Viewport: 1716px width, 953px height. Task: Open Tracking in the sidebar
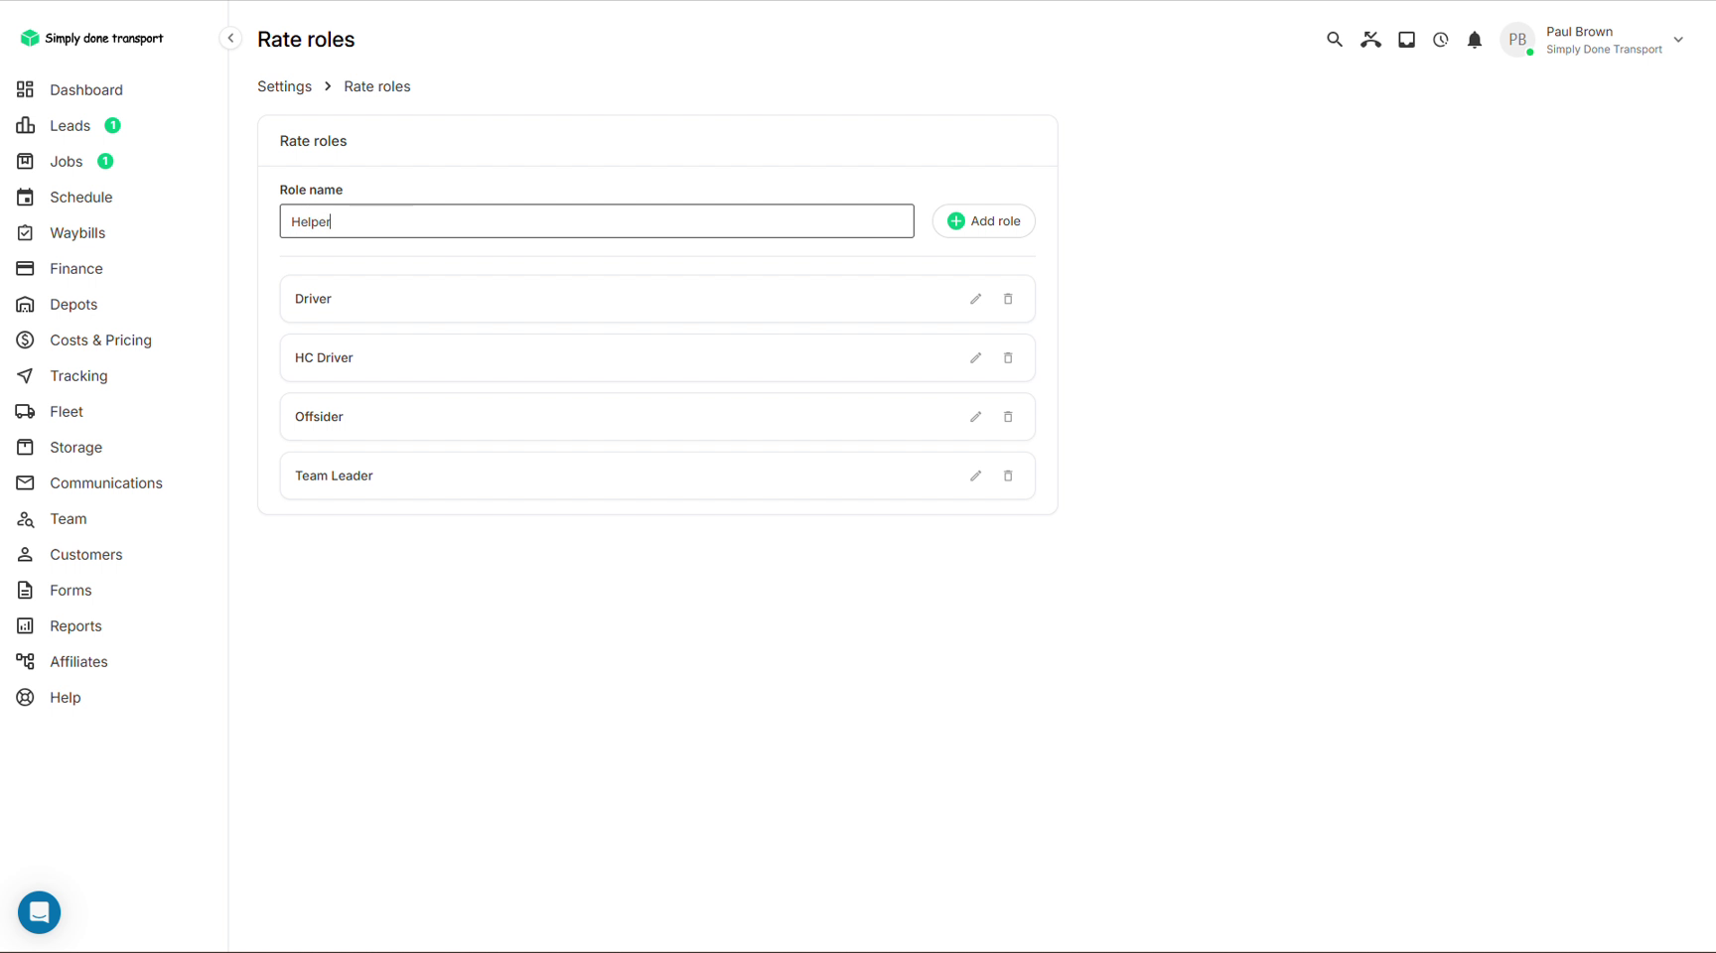78,375
